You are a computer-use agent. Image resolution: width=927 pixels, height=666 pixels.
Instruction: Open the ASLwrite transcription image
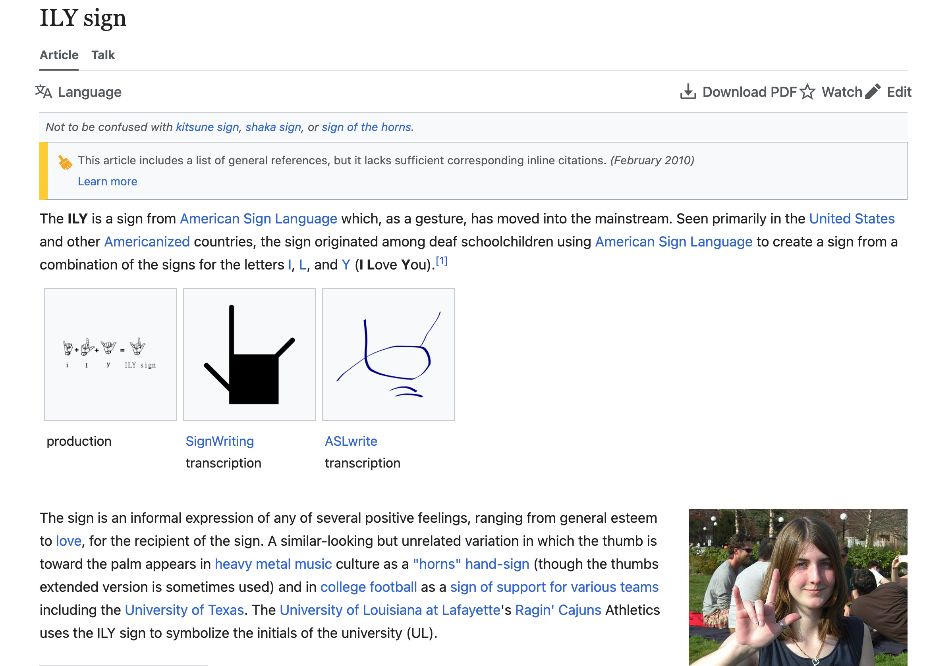[388, 354]
